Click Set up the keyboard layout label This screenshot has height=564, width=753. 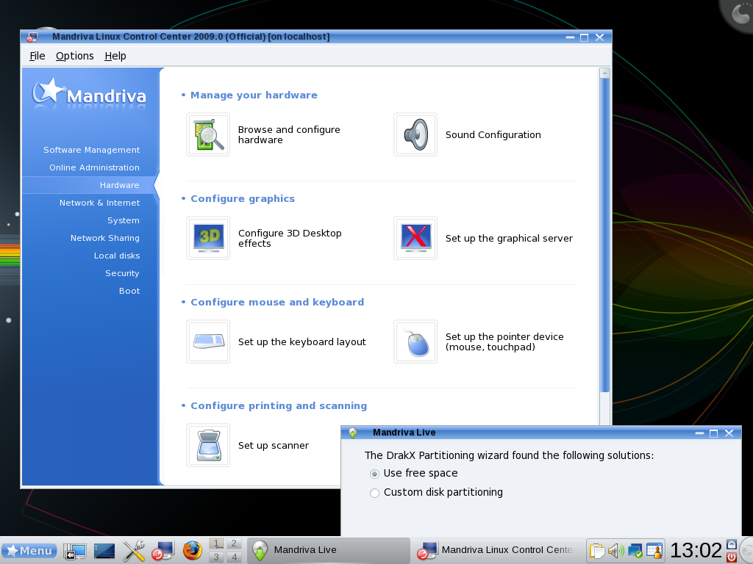pos(302,342)
